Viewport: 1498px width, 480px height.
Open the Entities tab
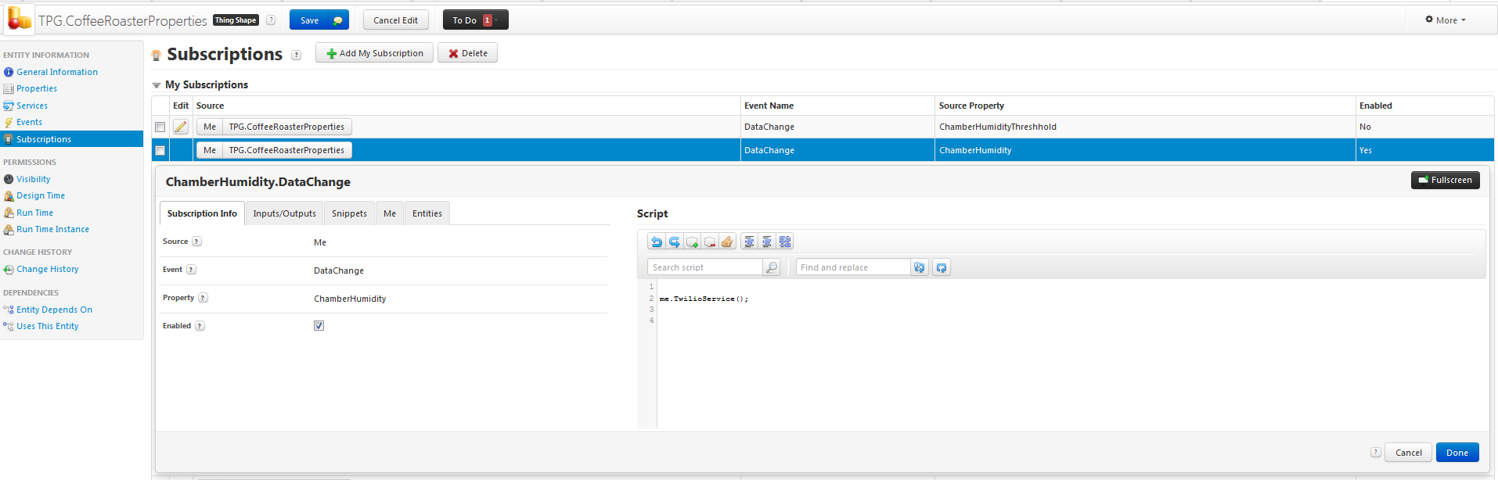427,213
